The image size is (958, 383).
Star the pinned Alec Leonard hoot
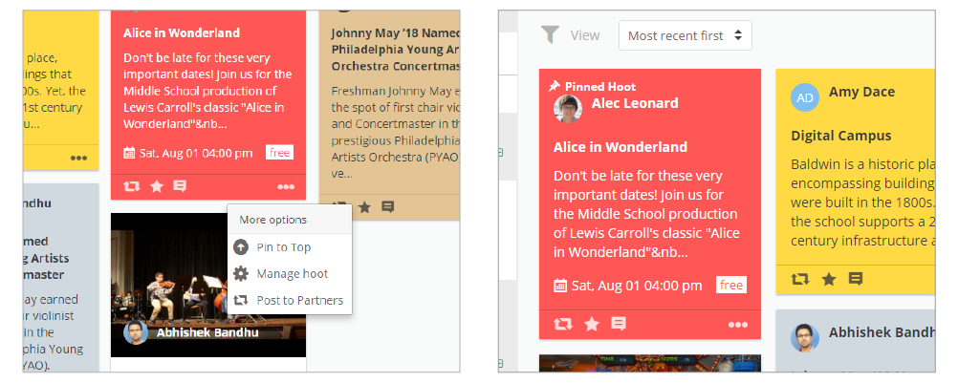pyautogui.click(x=592, y=324)
